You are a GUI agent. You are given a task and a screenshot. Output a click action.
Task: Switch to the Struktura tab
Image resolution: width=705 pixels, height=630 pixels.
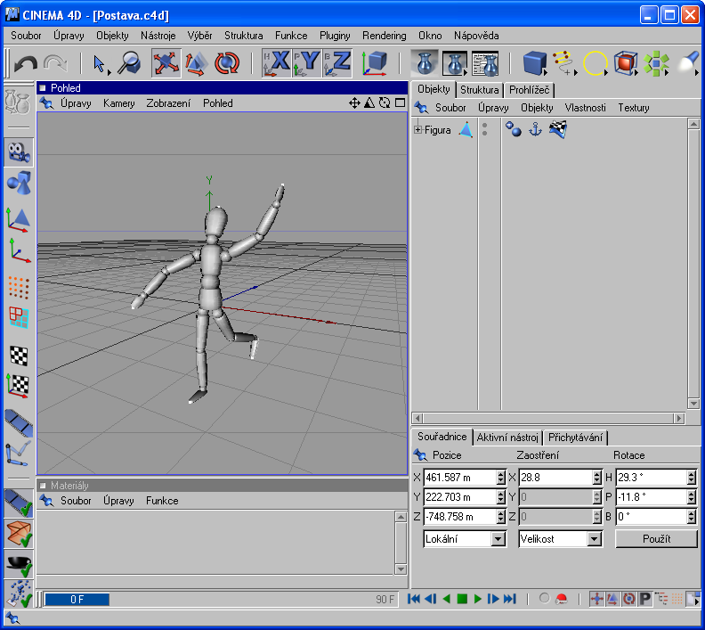coord(479,90)
